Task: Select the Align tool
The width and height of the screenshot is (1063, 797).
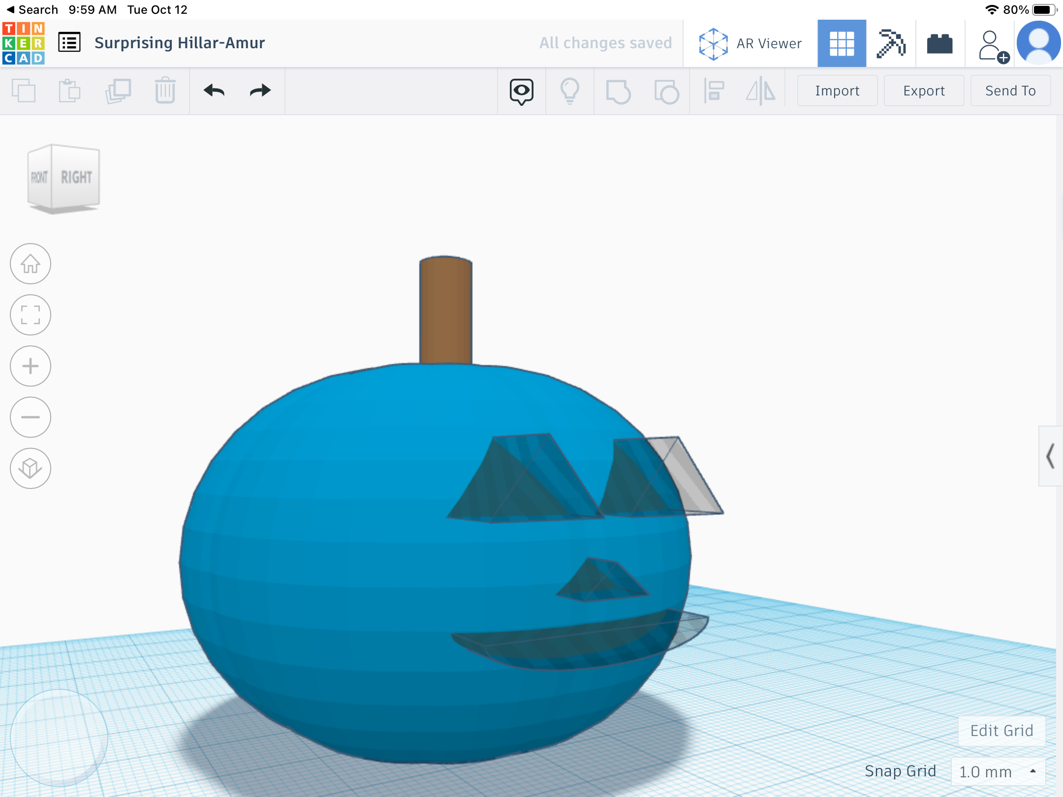Action: pos(715,91)
